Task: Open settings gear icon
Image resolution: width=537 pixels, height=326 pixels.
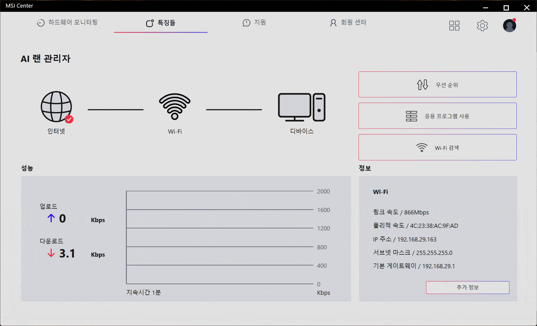Action: (x=482, y=26)
